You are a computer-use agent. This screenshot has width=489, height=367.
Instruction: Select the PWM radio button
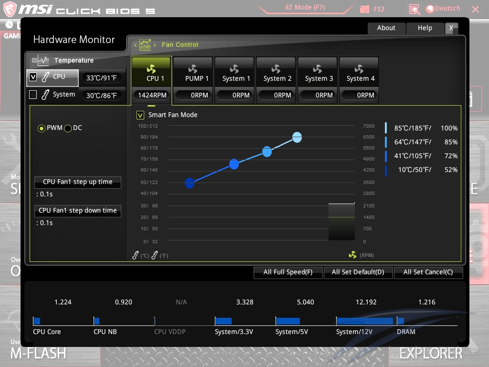(41, 128)
